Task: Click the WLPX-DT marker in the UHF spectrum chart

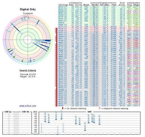Action: (x=85, y=130)
